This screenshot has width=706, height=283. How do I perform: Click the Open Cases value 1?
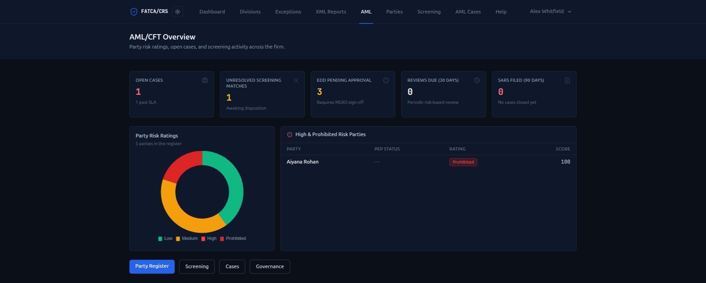click(138, 92)
